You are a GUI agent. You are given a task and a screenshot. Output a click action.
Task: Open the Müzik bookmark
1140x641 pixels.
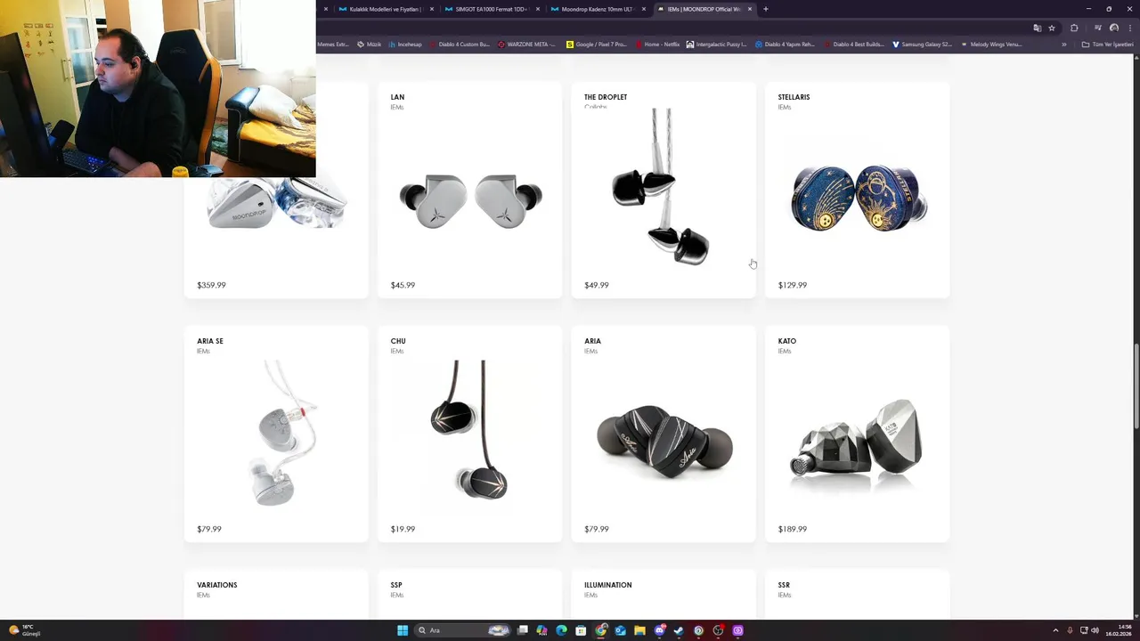tap(370, 45)
